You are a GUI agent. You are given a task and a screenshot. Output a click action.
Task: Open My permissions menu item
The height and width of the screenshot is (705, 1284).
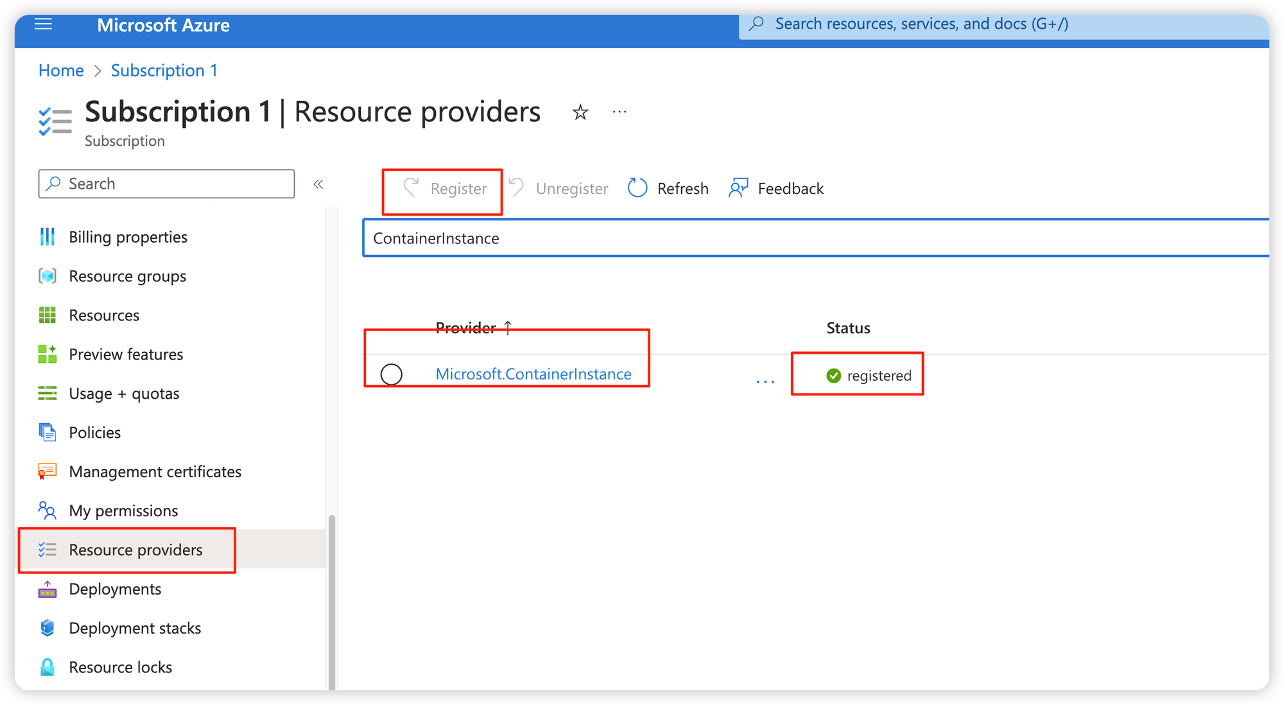(x=124, y=510)
